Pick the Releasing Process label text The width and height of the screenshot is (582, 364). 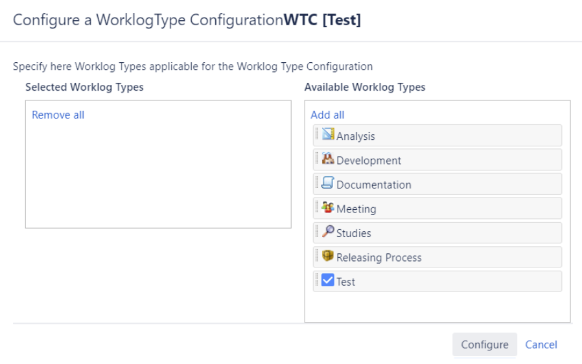[378, 257]
